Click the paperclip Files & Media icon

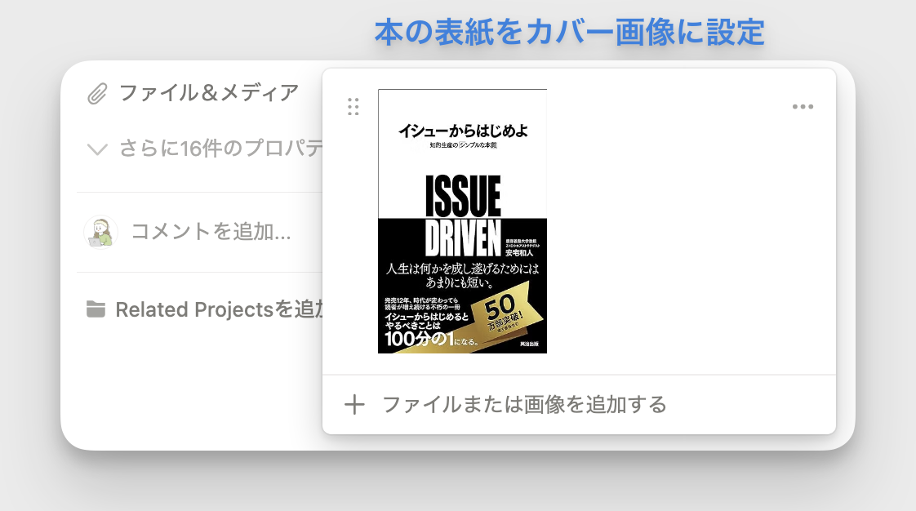coord(97,94)
